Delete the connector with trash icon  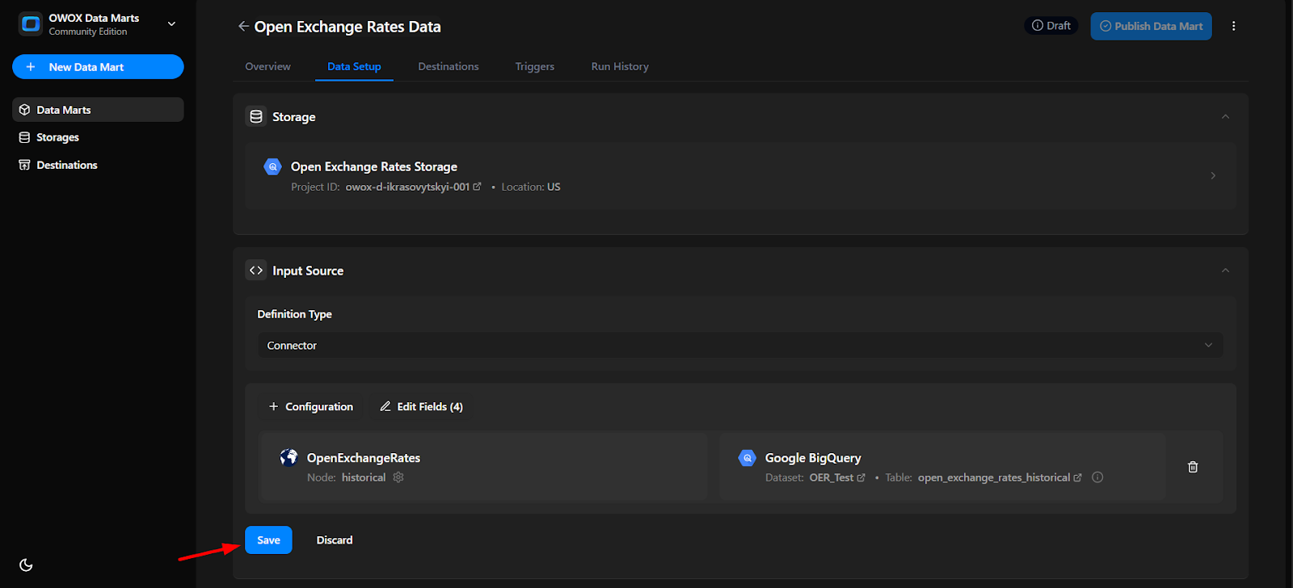pyautogui.click(x=1193, y=467)
